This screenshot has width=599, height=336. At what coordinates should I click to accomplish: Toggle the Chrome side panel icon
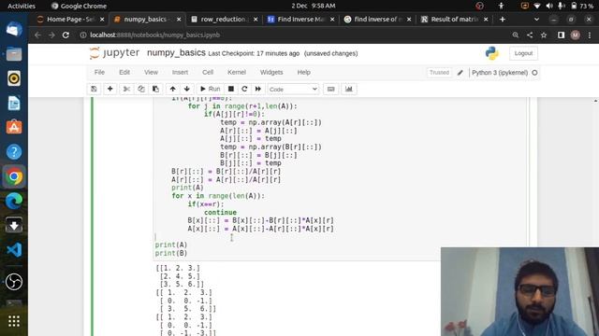pyautogui.click(x=561, y=35)
